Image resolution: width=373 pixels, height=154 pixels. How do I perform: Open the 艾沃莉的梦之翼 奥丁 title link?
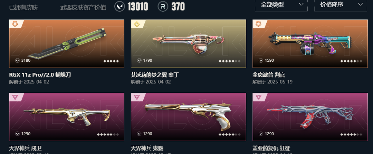click(x=155, y=75)
